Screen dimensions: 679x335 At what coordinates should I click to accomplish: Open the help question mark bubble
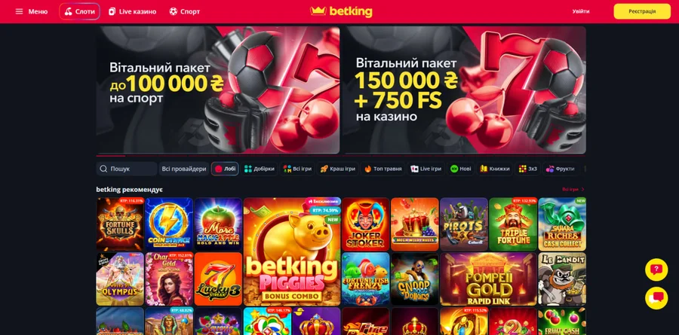coord(656,270)
